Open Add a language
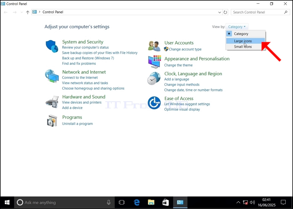Viewport: 293px width, 209px height. coord(177,79)
